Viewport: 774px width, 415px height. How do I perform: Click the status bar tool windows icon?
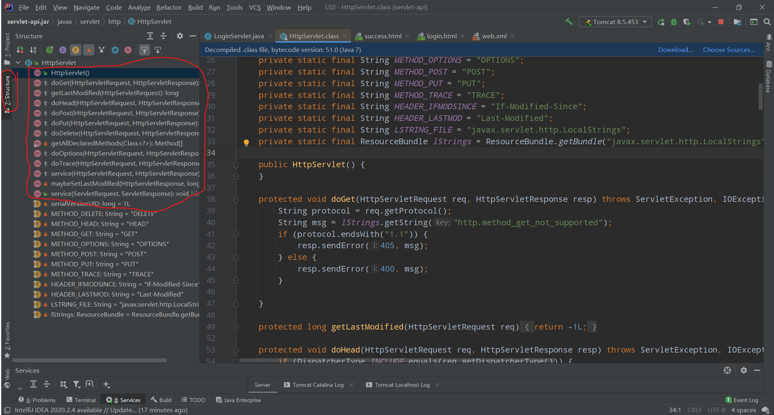pos(7,410)
